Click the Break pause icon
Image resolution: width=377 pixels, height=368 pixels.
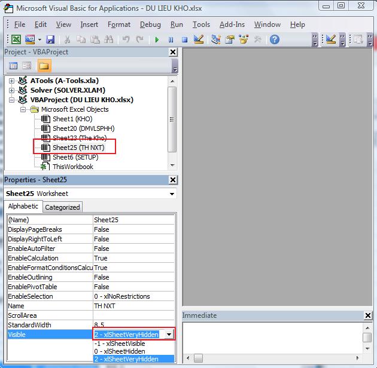[x=171, y=39]
